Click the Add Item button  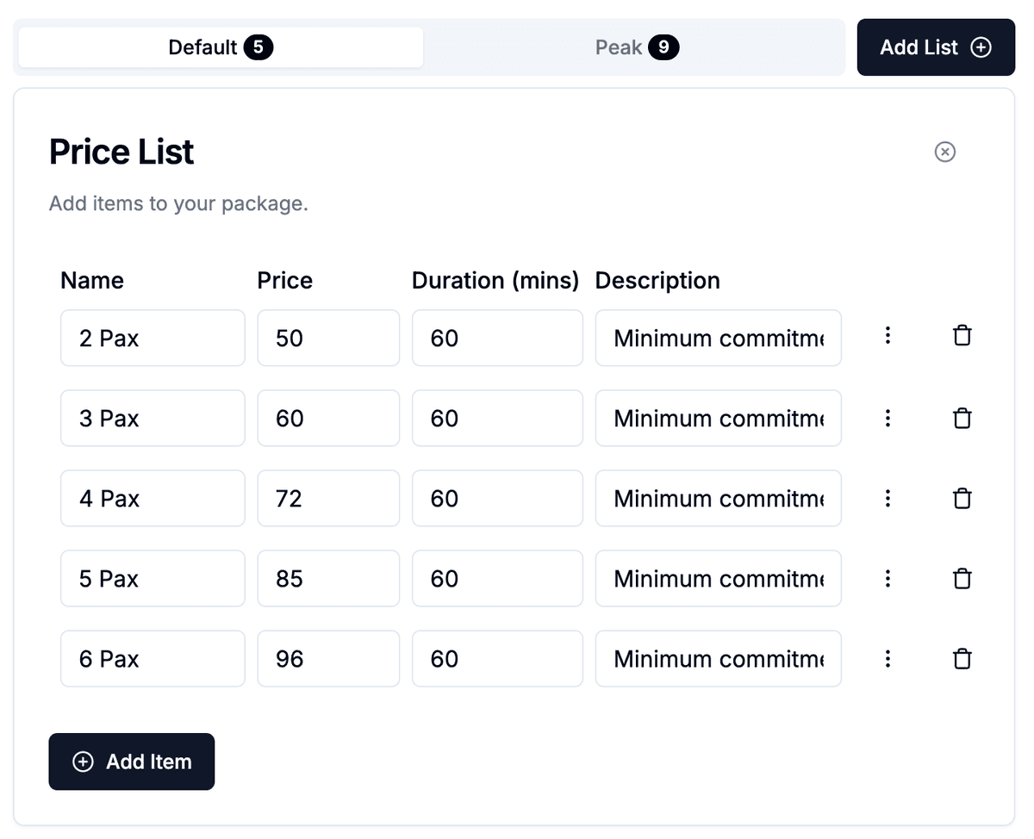[132, 761]
